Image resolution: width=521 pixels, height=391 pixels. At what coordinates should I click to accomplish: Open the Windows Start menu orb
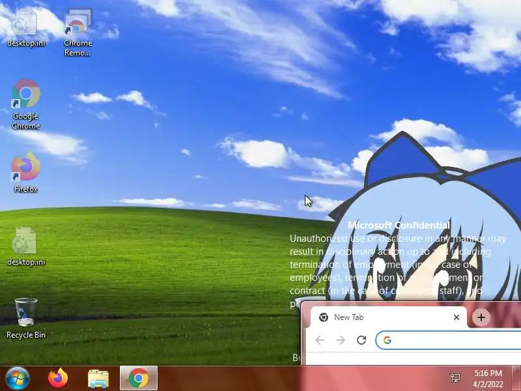tap(18, 379)
